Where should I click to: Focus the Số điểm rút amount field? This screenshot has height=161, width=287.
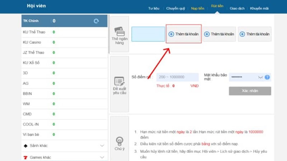177,77
